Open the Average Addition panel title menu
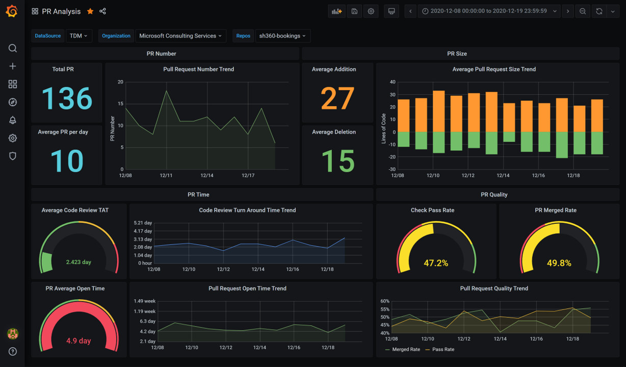The height and width of the screenshot is (367, 626). pyautogui.click(x=334, y=69)
